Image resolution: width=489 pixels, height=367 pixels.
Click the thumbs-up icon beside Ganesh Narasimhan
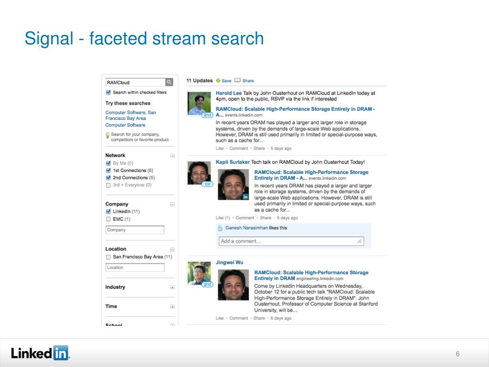[x=220, y=228]
